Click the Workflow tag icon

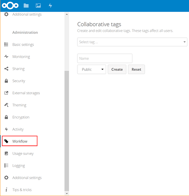[x=6, y=141]
